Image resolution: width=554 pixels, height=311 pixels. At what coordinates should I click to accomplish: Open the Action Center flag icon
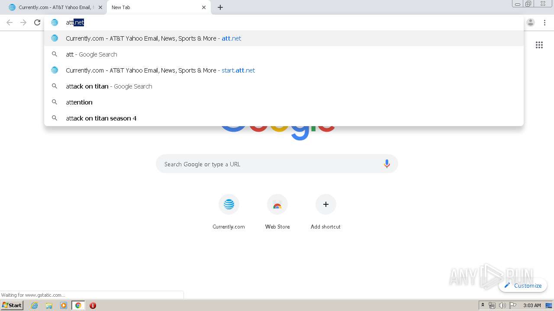click(513, 305)
